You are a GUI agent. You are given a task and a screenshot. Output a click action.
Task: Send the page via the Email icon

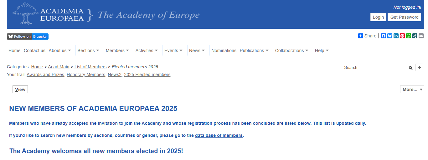coord(421,36)
